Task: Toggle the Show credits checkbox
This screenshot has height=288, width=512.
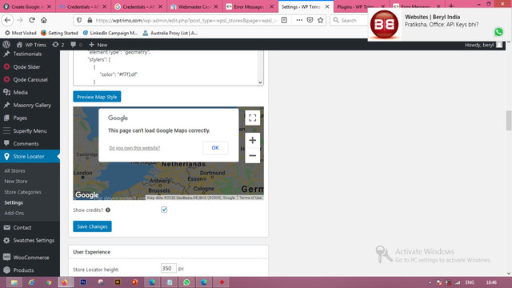Action: coord(164,210)
